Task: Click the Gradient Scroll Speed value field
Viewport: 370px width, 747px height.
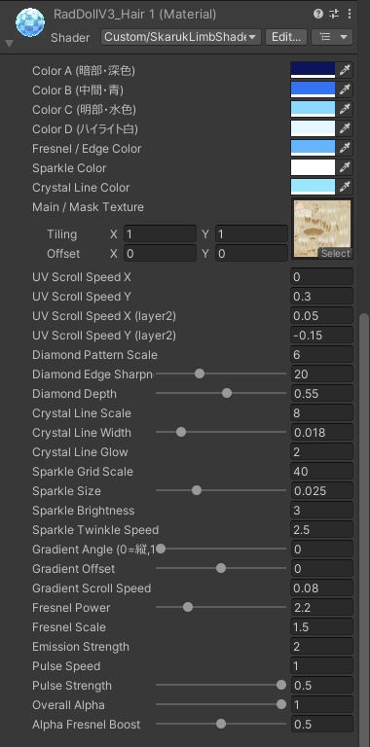Action: pyautogui.click(x=322, y=587)
